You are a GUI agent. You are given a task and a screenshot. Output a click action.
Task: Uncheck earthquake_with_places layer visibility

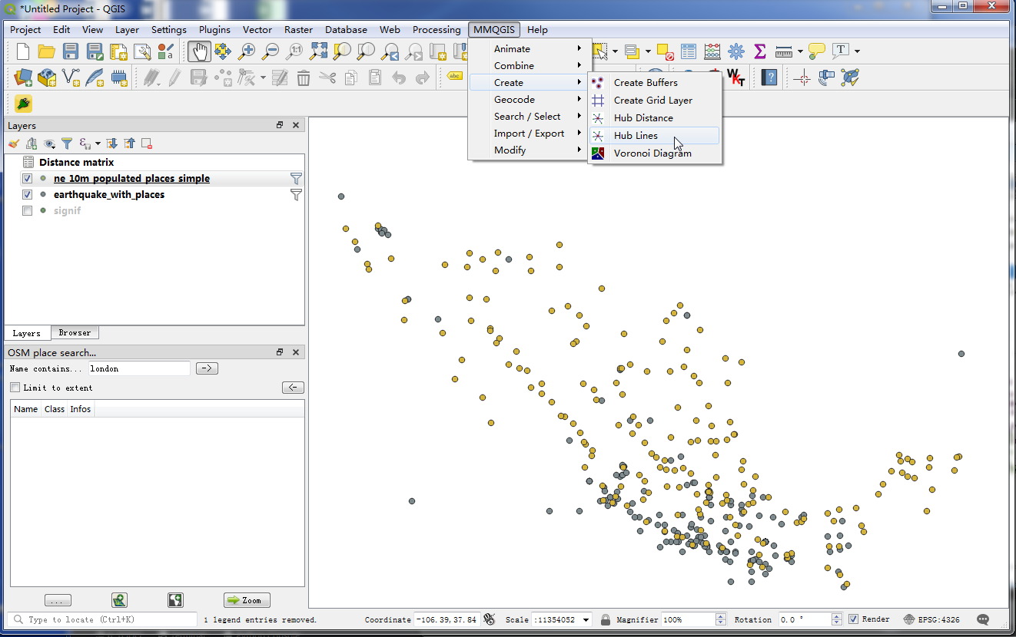pyautogui.click(x=28, y=195)
